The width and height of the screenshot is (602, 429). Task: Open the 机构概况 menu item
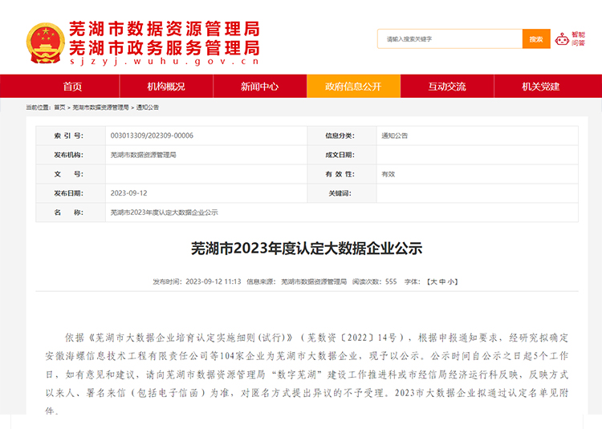pyautogui.click(x=166, y=87)
